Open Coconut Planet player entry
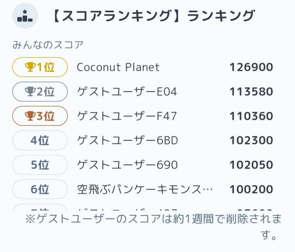The width and height of the screenshot is (295, 252). [118, 67]
